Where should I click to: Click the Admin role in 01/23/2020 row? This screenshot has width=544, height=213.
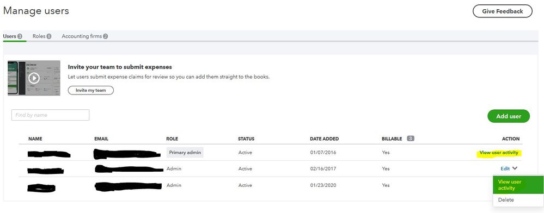click(x=174, y=185)
